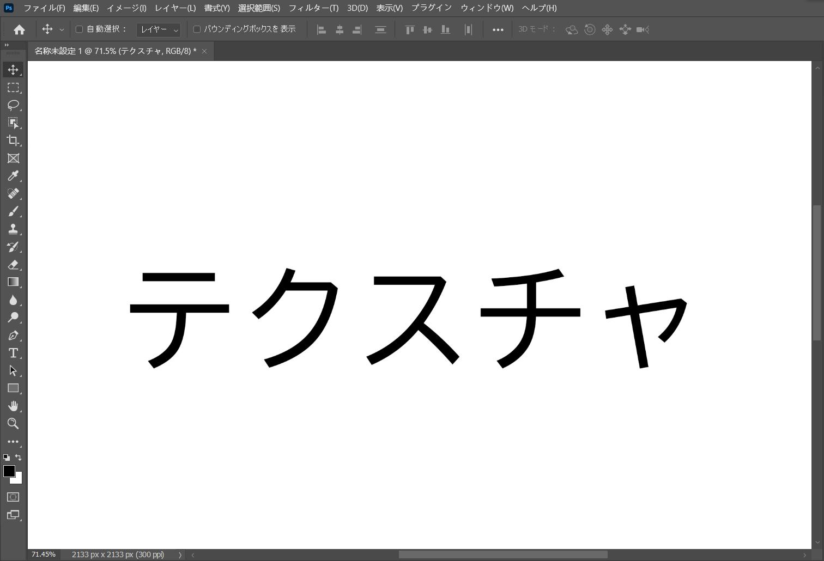This screenshot has height=561, width=824.
Task: Select the Clone Stamp tool
Action: (13, 229)
